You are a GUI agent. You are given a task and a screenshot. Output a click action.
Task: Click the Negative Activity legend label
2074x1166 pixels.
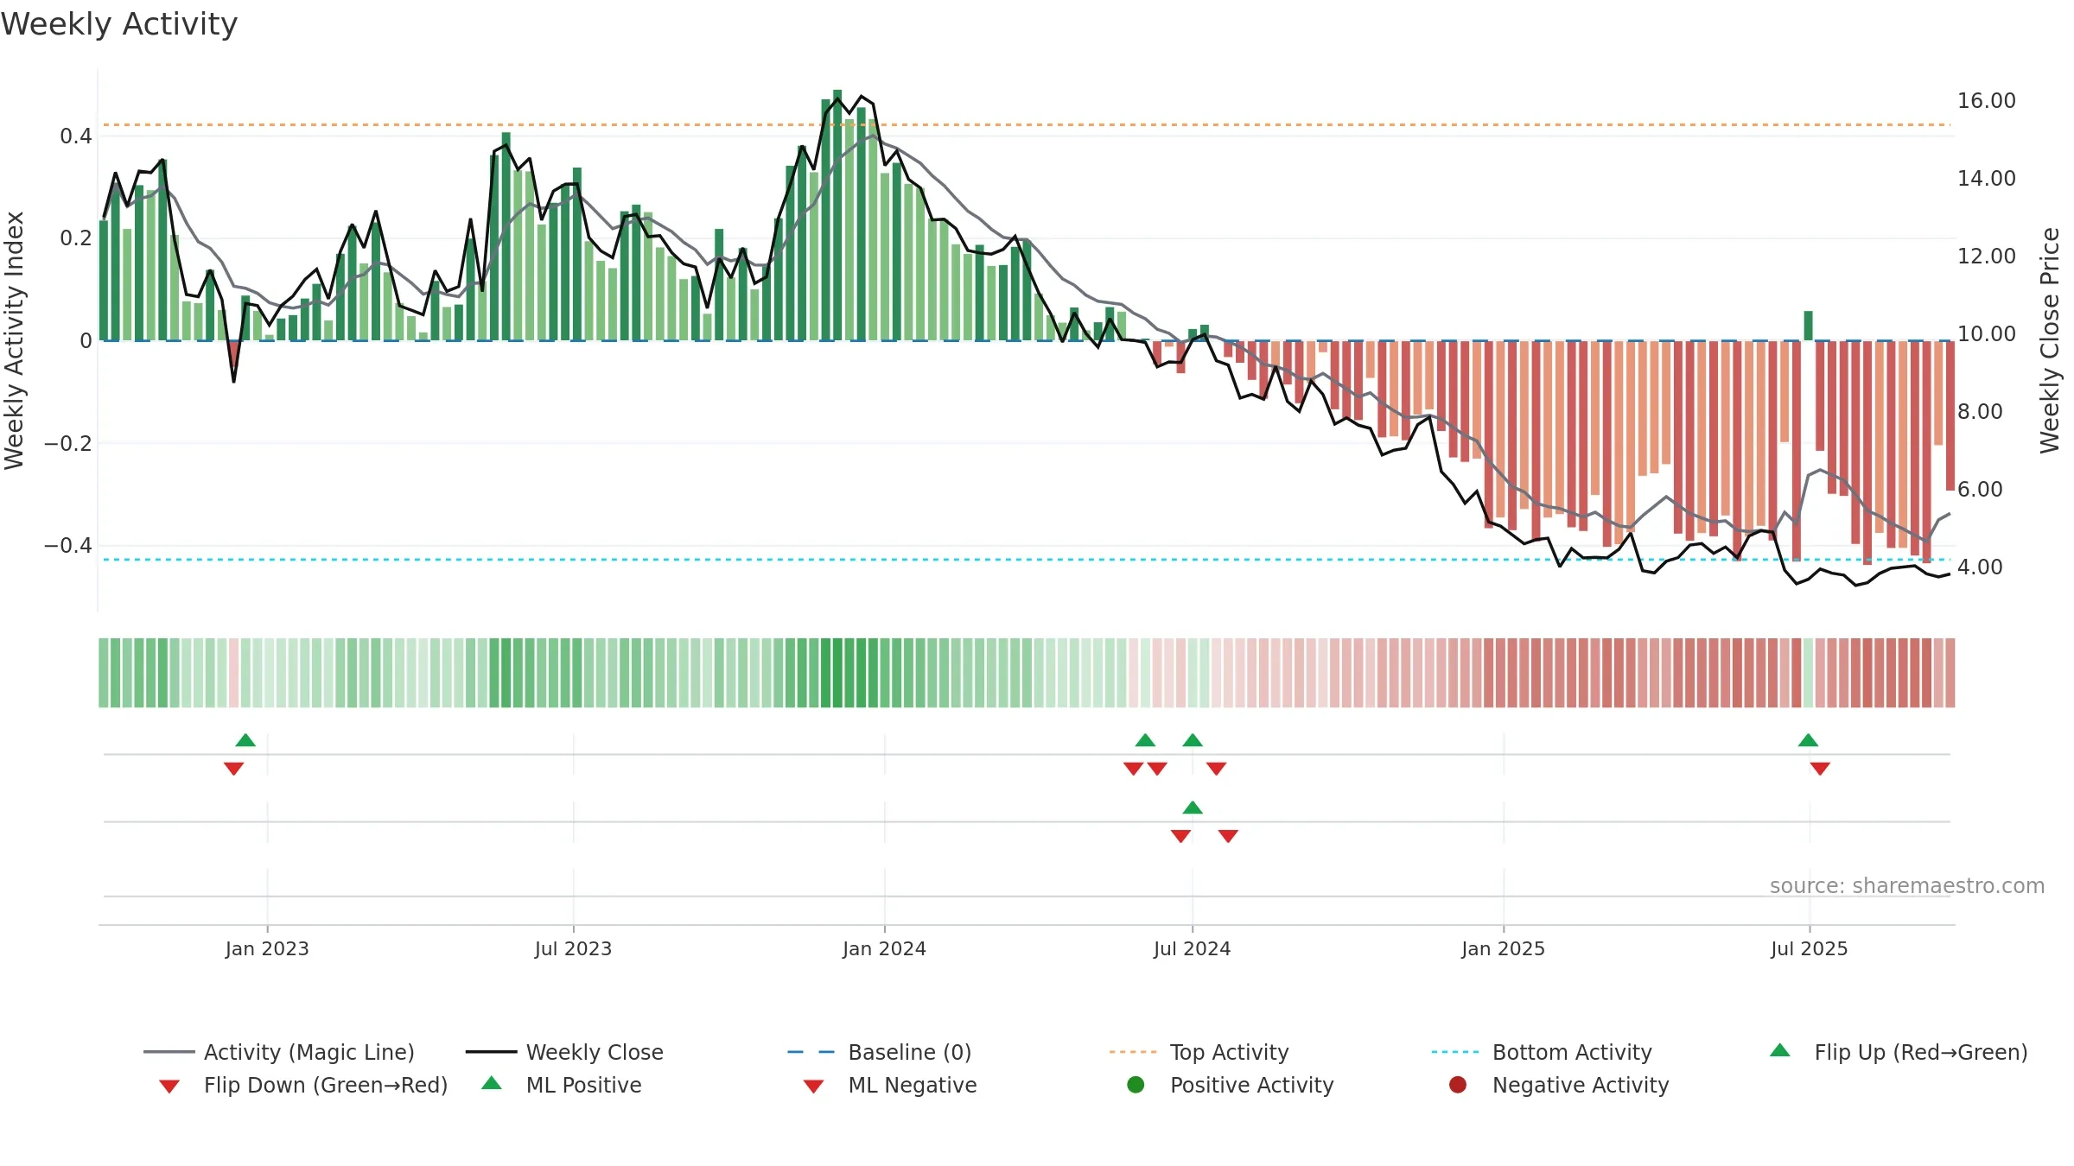tap(1581, 1085)
